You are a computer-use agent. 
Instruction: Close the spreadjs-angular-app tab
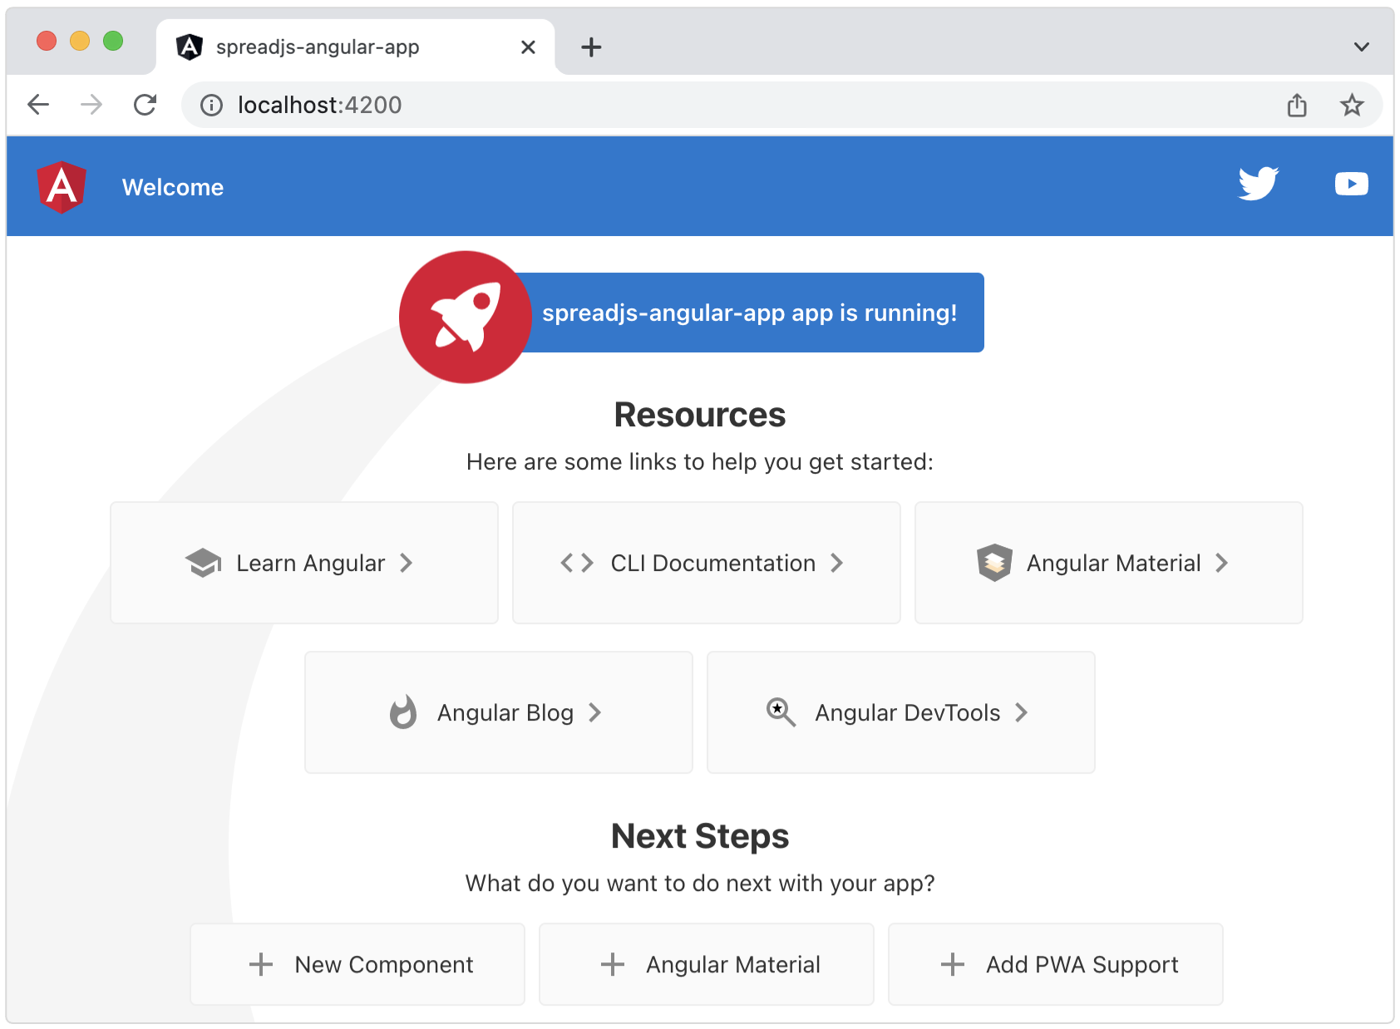(x=528, y=47)
